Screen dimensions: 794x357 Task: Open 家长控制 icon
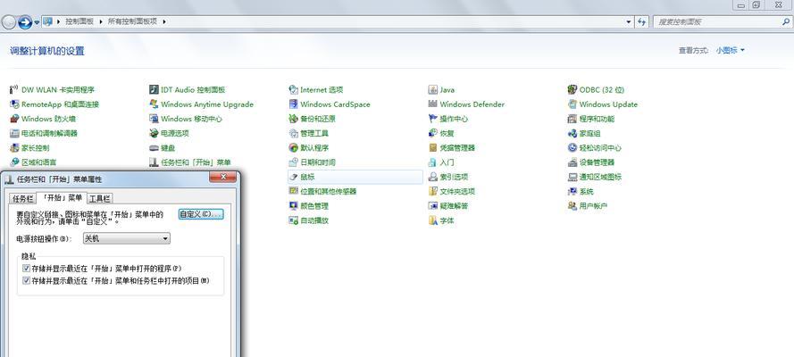(14, 148)
